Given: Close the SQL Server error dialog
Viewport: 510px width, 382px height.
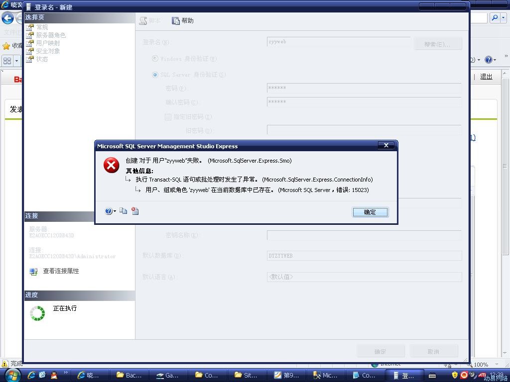Looking at the screenshot, I should point(386,145).
